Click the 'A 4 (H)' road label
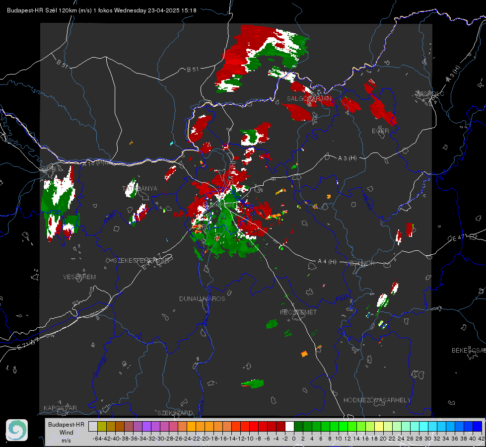The image size is (486, 447). (327, 262)
